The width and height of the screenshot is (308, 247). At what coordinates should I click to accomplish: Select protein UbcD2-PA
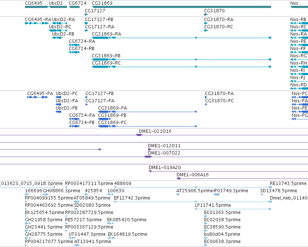click(67, 101)
